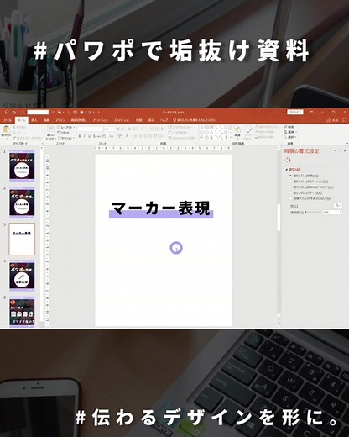This screenshot has height=437, width=349.
Task: Close the background format pane
Action: coord(345,150)
